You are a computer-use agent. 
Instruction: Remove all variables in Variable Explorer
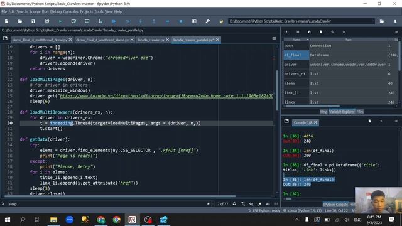[x=321, y=32]
